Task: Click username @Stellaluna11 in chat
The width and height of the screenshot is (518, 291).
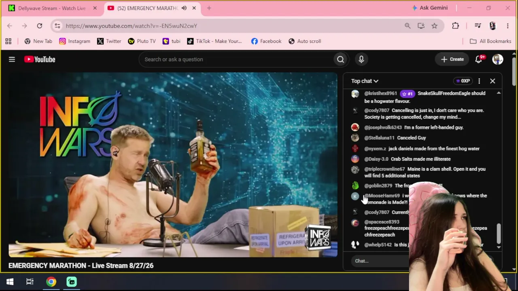Action: pyautogui.click(x=379, y=138)
